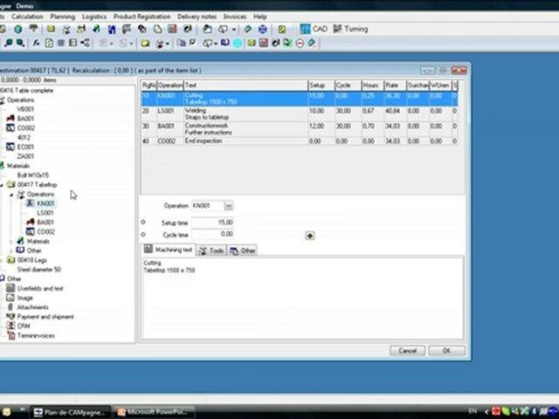The width and height of the screenshot is (559, 419).
Task: Click the red no-entry circle toolbar icon
Action: point(300,44)
